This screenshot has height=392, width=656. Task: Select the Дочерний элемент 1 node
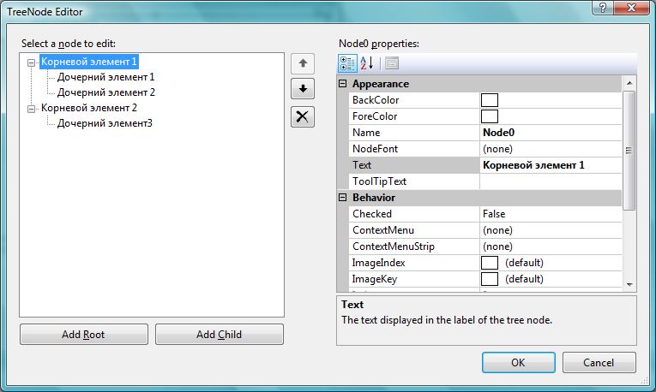[105, 77]
